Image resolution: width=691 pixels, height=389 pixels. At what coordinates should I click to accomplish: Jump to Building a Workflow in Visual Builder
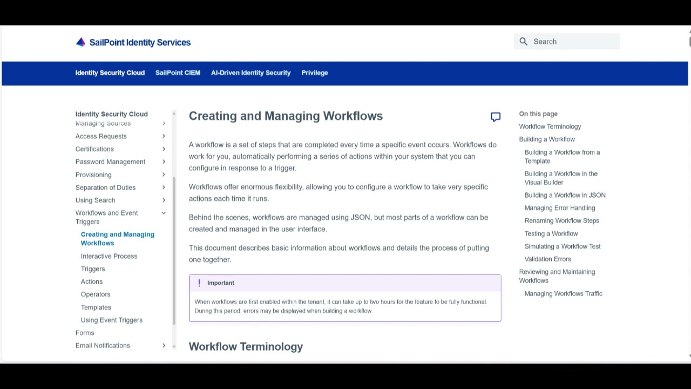click(561, 178)
